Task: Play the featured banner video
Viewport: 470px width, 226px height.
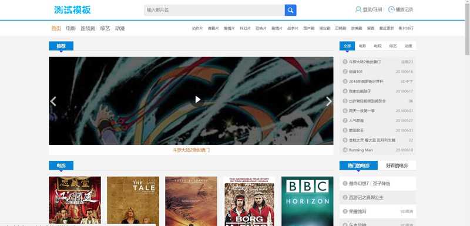Action: point(197,99)
